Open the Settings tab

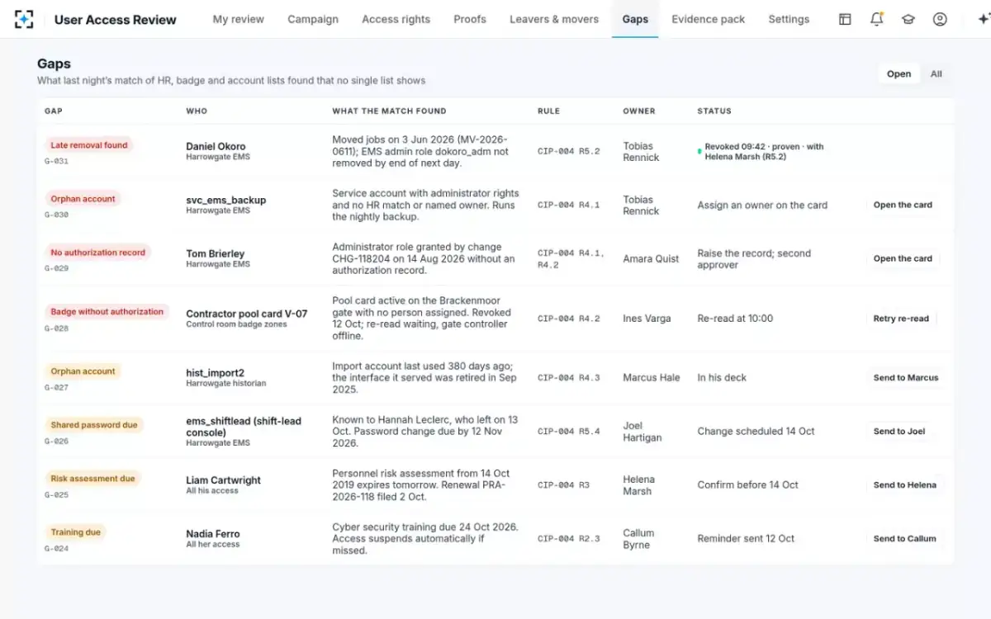coord(789,19)
